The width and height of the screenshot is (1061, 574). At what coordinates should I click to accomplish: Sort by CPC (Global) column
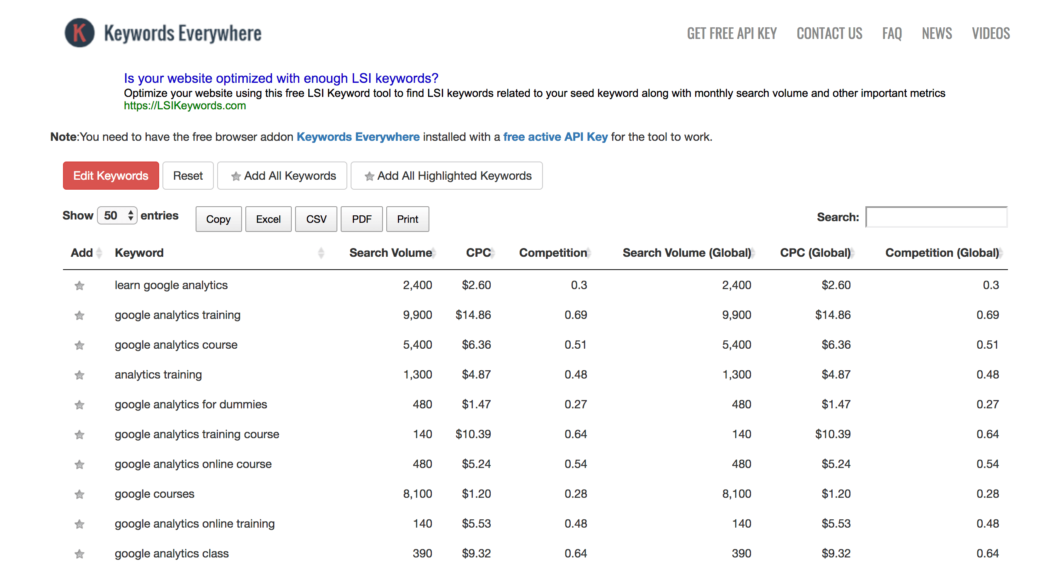817,253
